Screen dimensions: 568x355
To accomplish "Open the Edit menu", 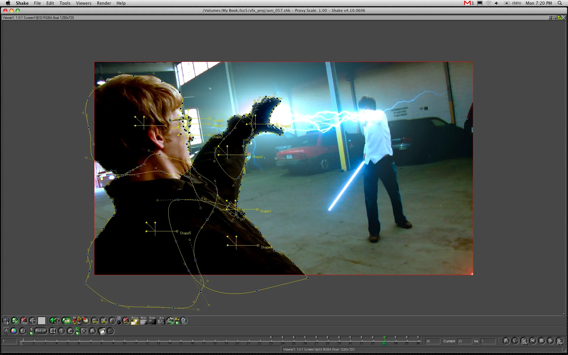I will (50, 3).
